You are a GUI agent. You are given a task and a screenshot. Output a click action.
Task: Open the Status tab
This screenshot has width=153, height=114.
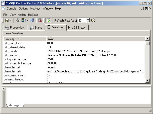[x=36, y=28]
